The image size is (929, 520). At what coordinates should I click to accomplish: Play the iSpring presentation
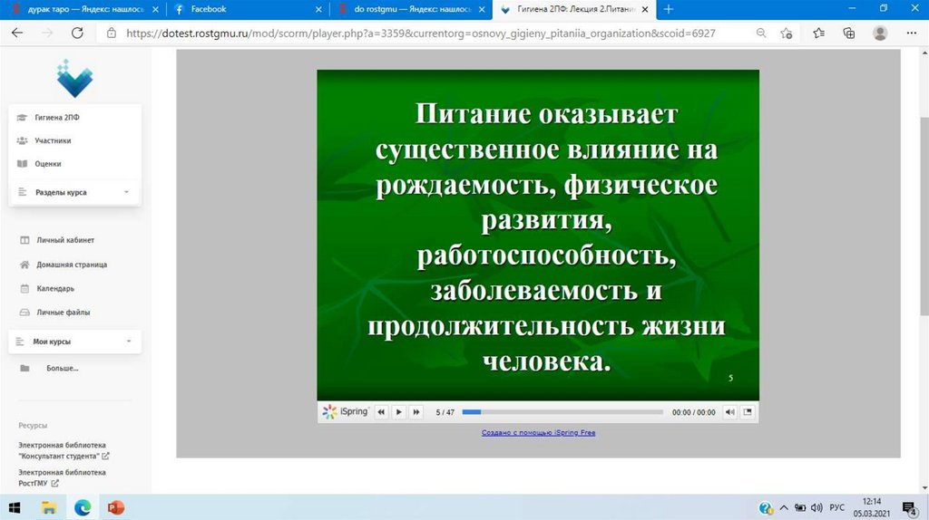tap(398, 412)
